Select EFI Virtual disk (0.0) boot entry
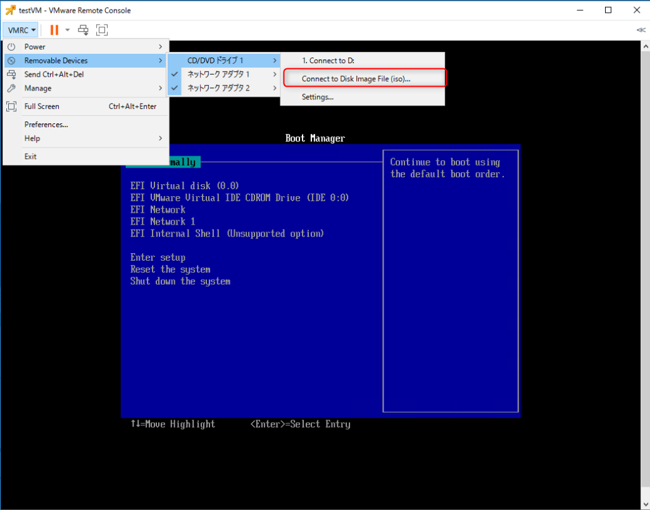650x510 pixels. [x=184, y=185]
